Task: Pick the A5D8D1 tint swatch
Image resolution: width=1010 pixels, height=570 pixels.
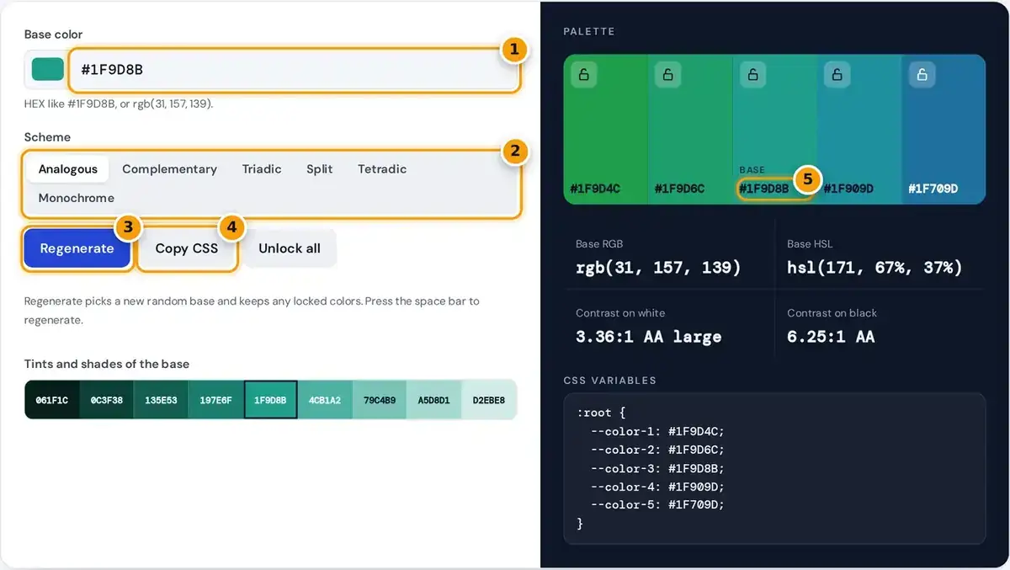Action: click(x=434, y=400)
